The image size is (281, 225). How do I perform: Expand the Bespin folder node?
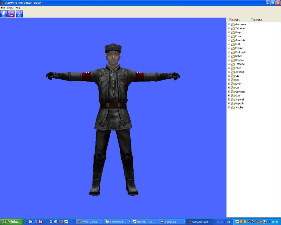tap(229, 32)
